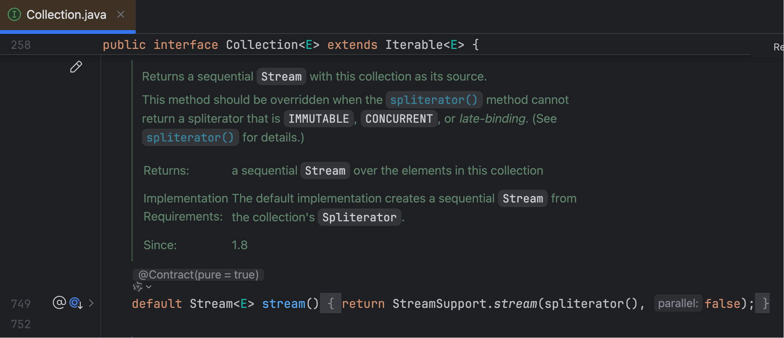Click the AI assistant icon above stream()
This screenshot has width=784, height=338.
(x=138, y=287)
